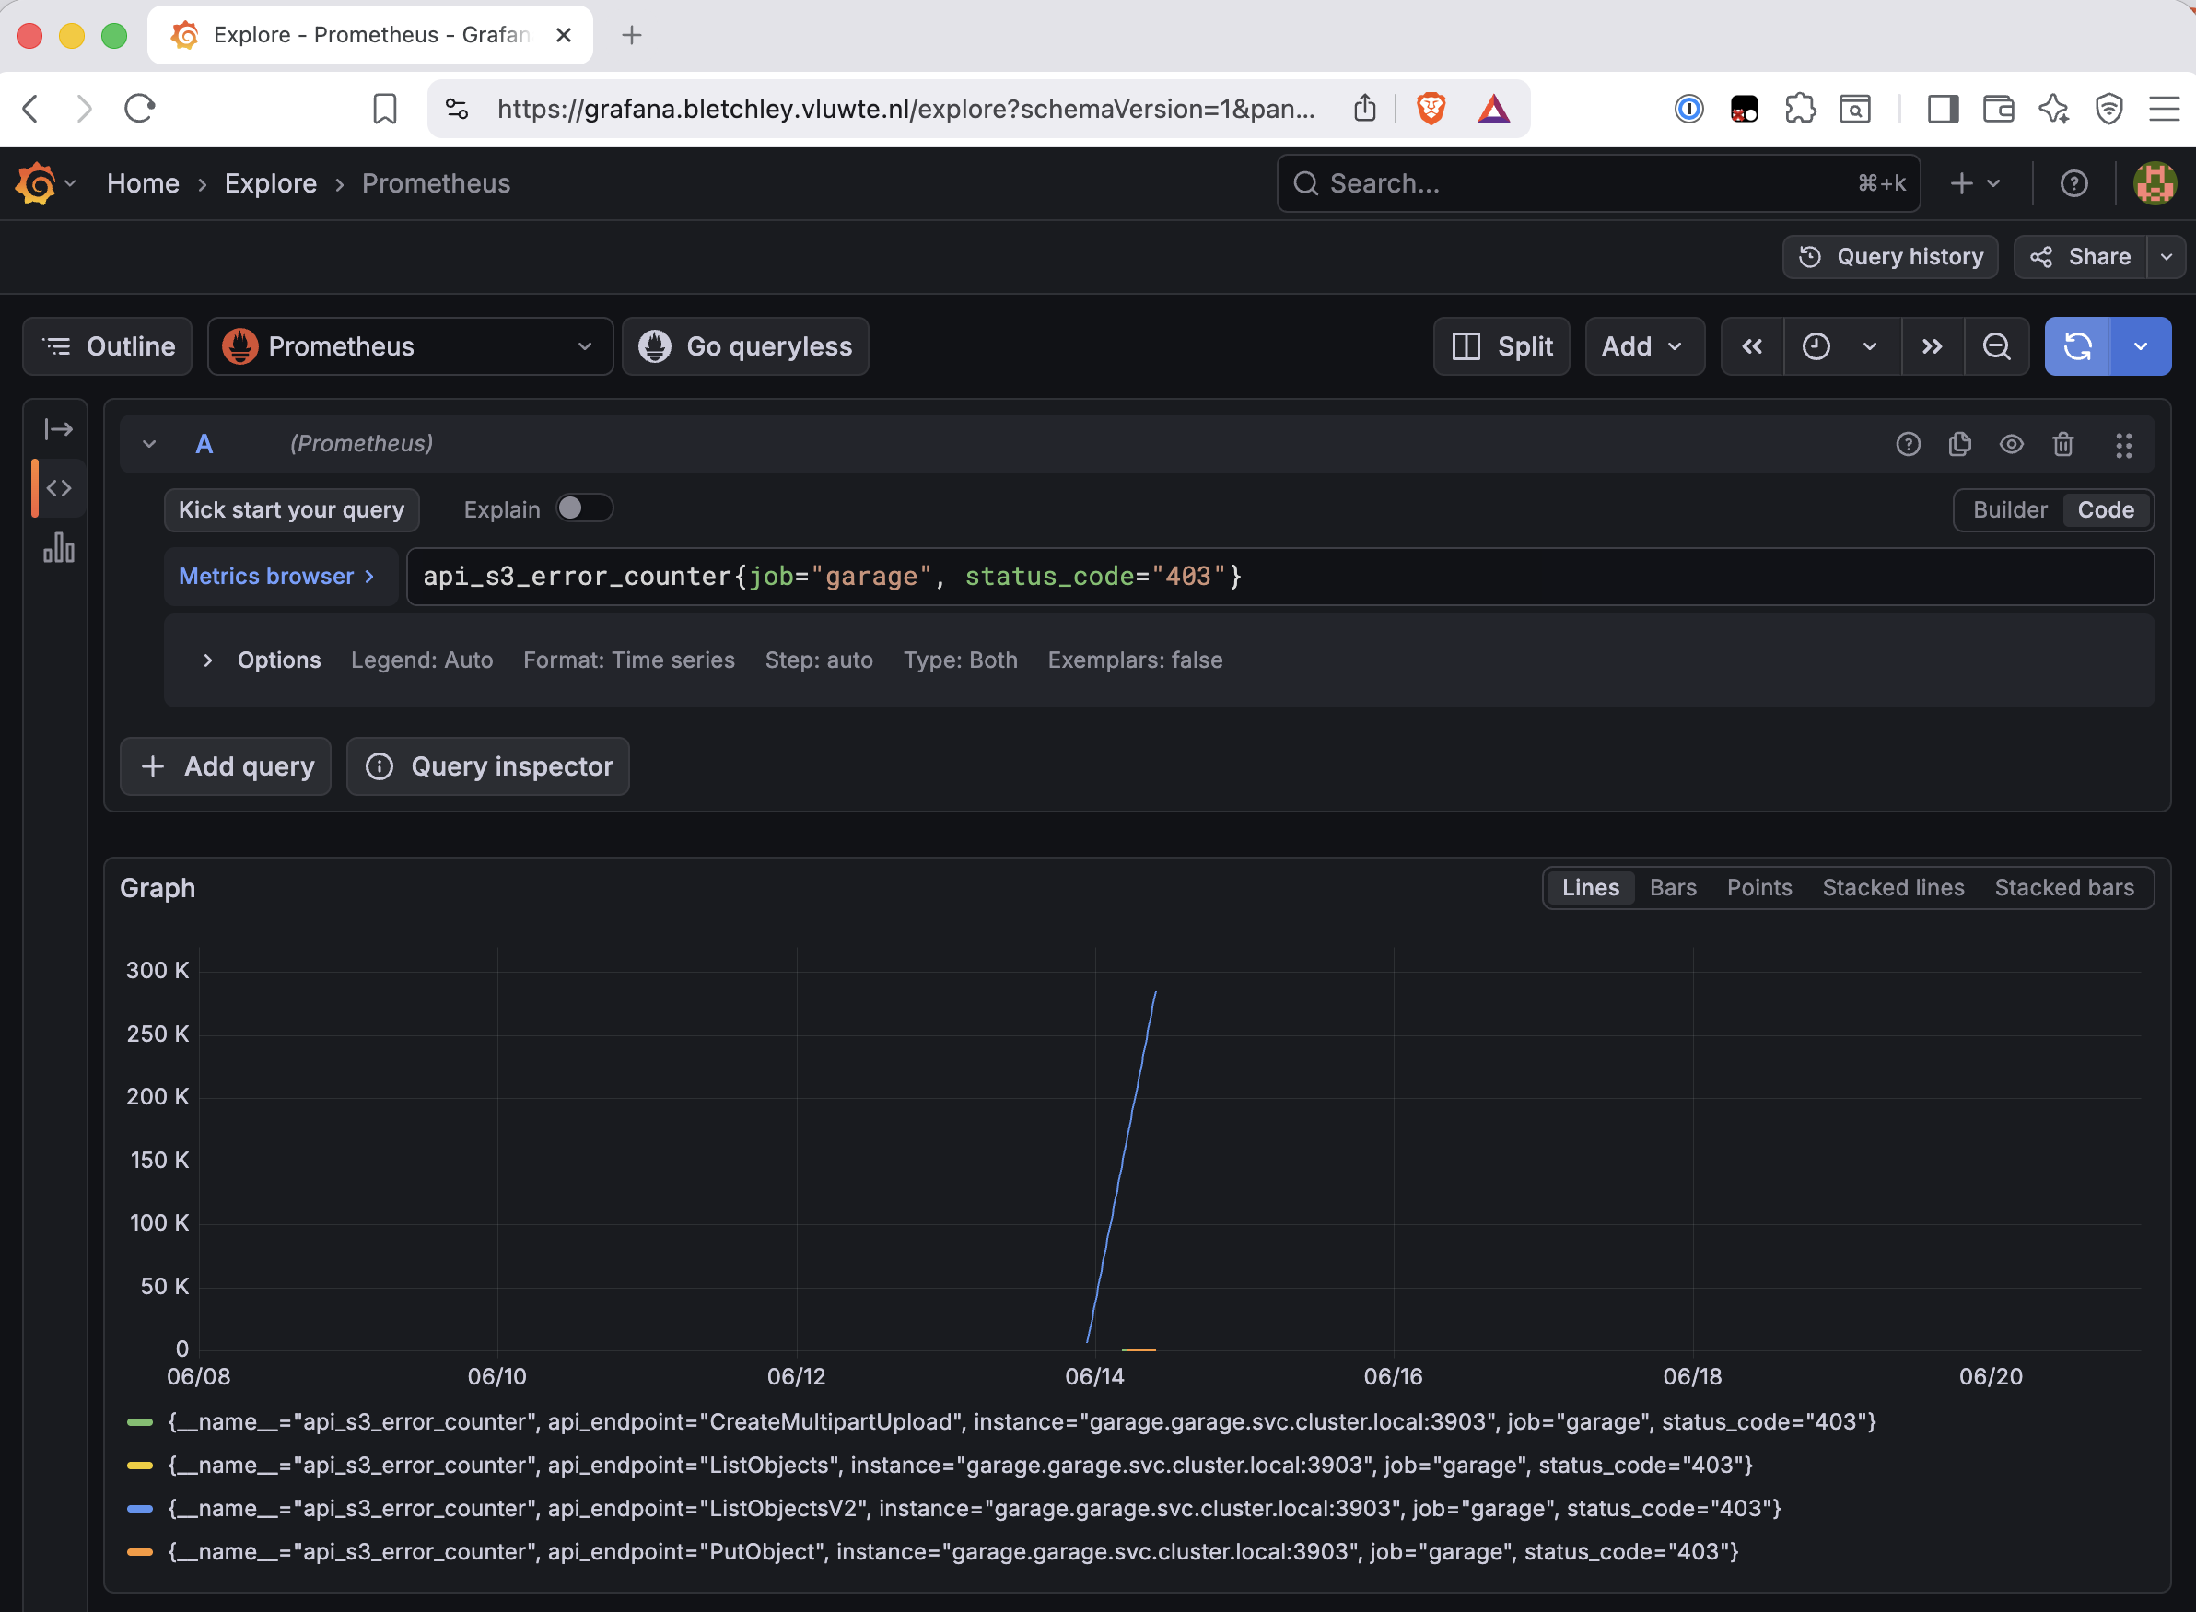Open Leo AI sparkle icon
2196x1612 pixels.
pyautogui.click(x=2053, y=109)
